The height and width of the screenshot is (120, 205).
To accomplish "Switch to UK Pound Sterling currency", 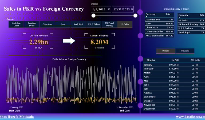I will [x=109, y=24].
